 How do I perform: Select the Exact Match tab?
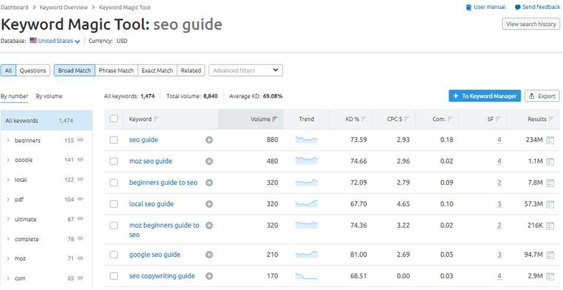click(157, 70)
